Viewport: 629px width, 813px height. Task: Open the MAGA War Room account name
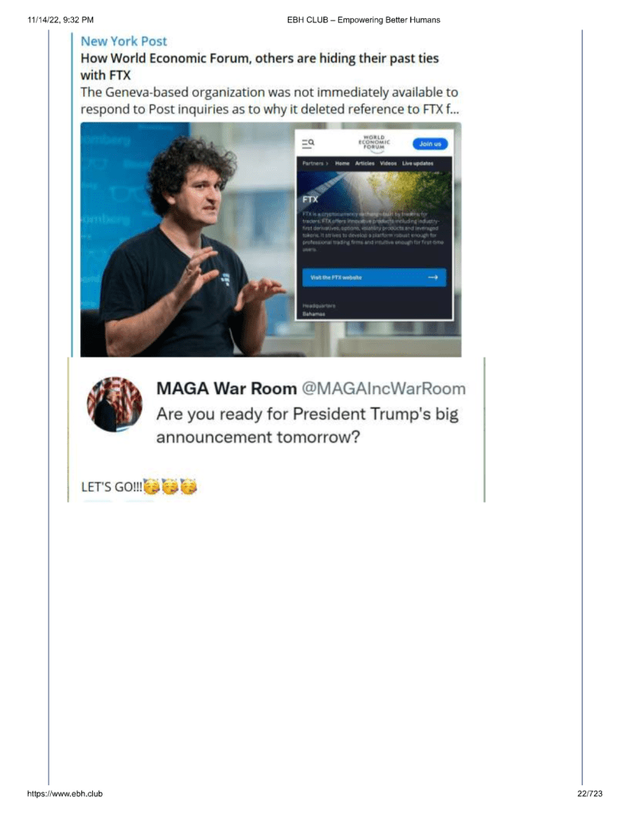tap(227, 389)
